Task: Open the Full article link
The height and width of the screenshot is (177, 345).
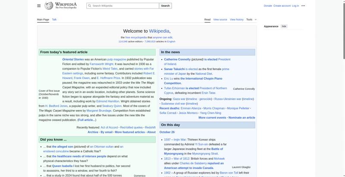Action: 87,120
